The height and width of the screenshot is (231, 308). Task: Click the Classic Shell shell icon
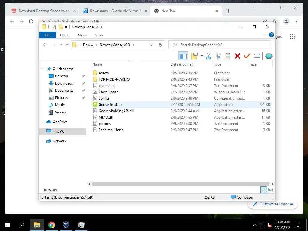click(269, 56)
